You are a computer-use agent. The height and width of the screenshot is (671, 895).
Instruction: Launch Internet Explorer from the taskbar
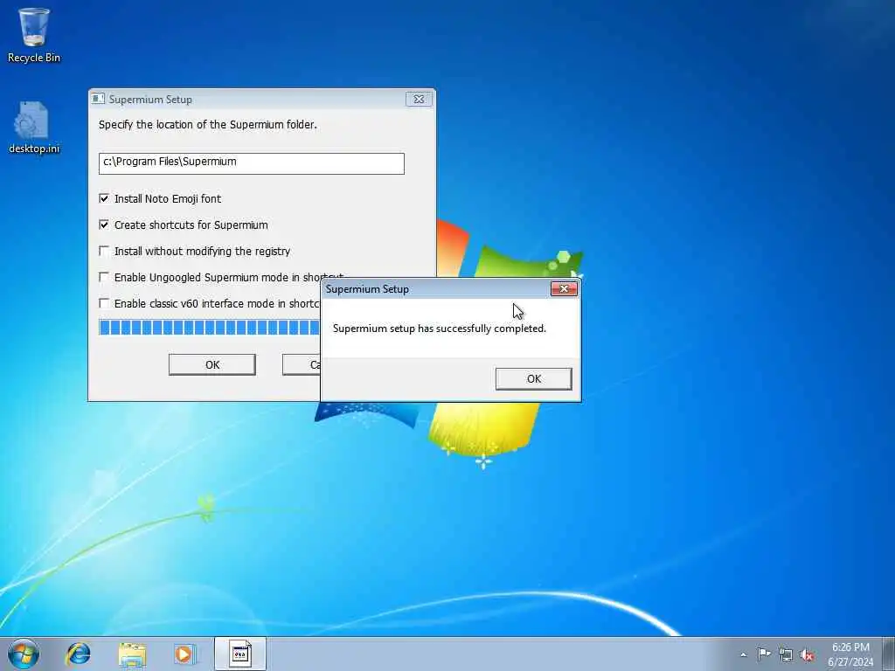[78, 654]
